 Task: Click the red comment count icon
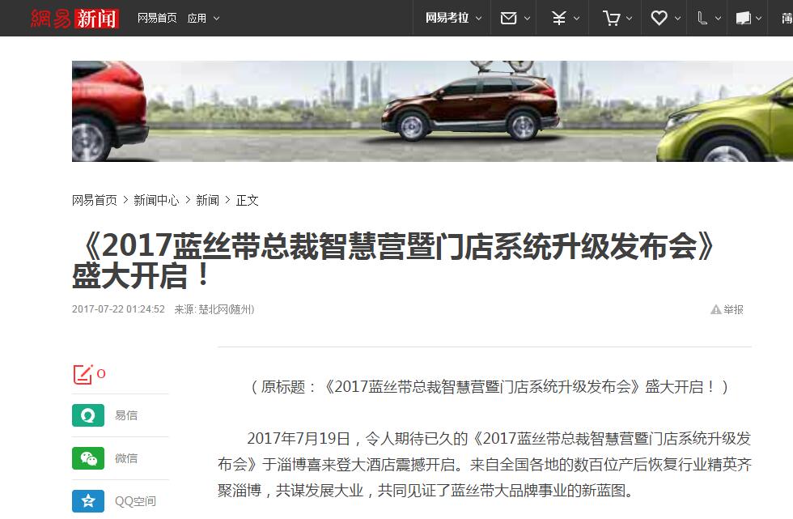[83, 374]
